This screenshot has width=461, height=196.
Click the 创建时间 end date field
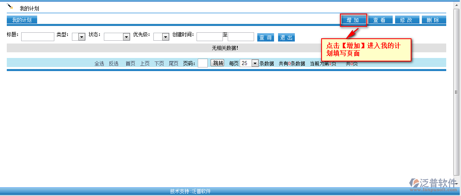click(241, 36)
